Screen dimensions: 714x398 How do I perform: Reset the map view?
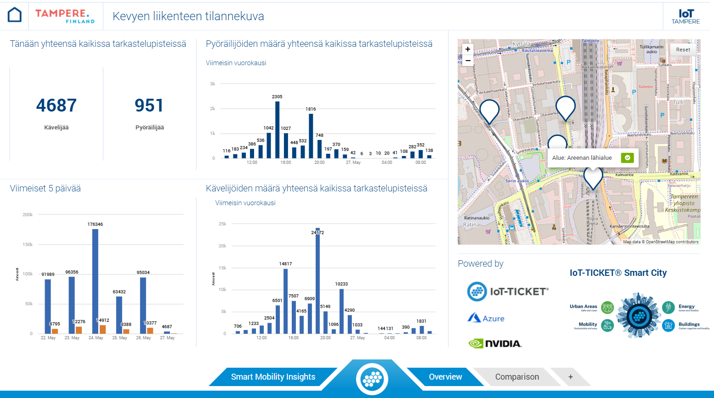[683, 50]
